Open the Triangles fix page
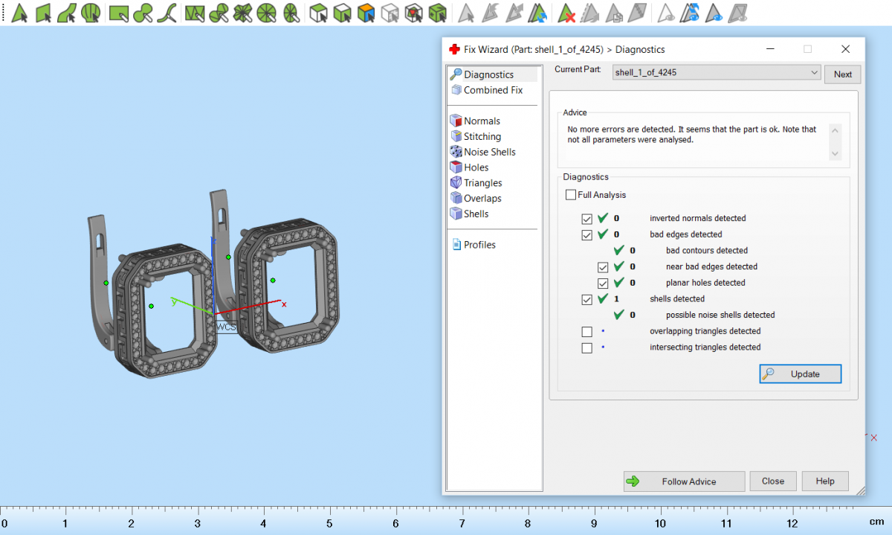Image resolution: width=892 pixels, height=535 pixels. tap(482, 183)
